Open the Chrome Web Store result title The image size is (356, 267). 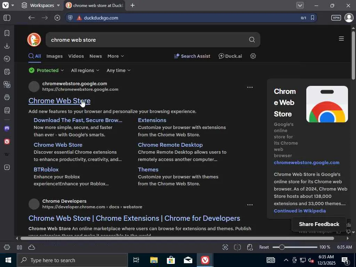(59, 101)
